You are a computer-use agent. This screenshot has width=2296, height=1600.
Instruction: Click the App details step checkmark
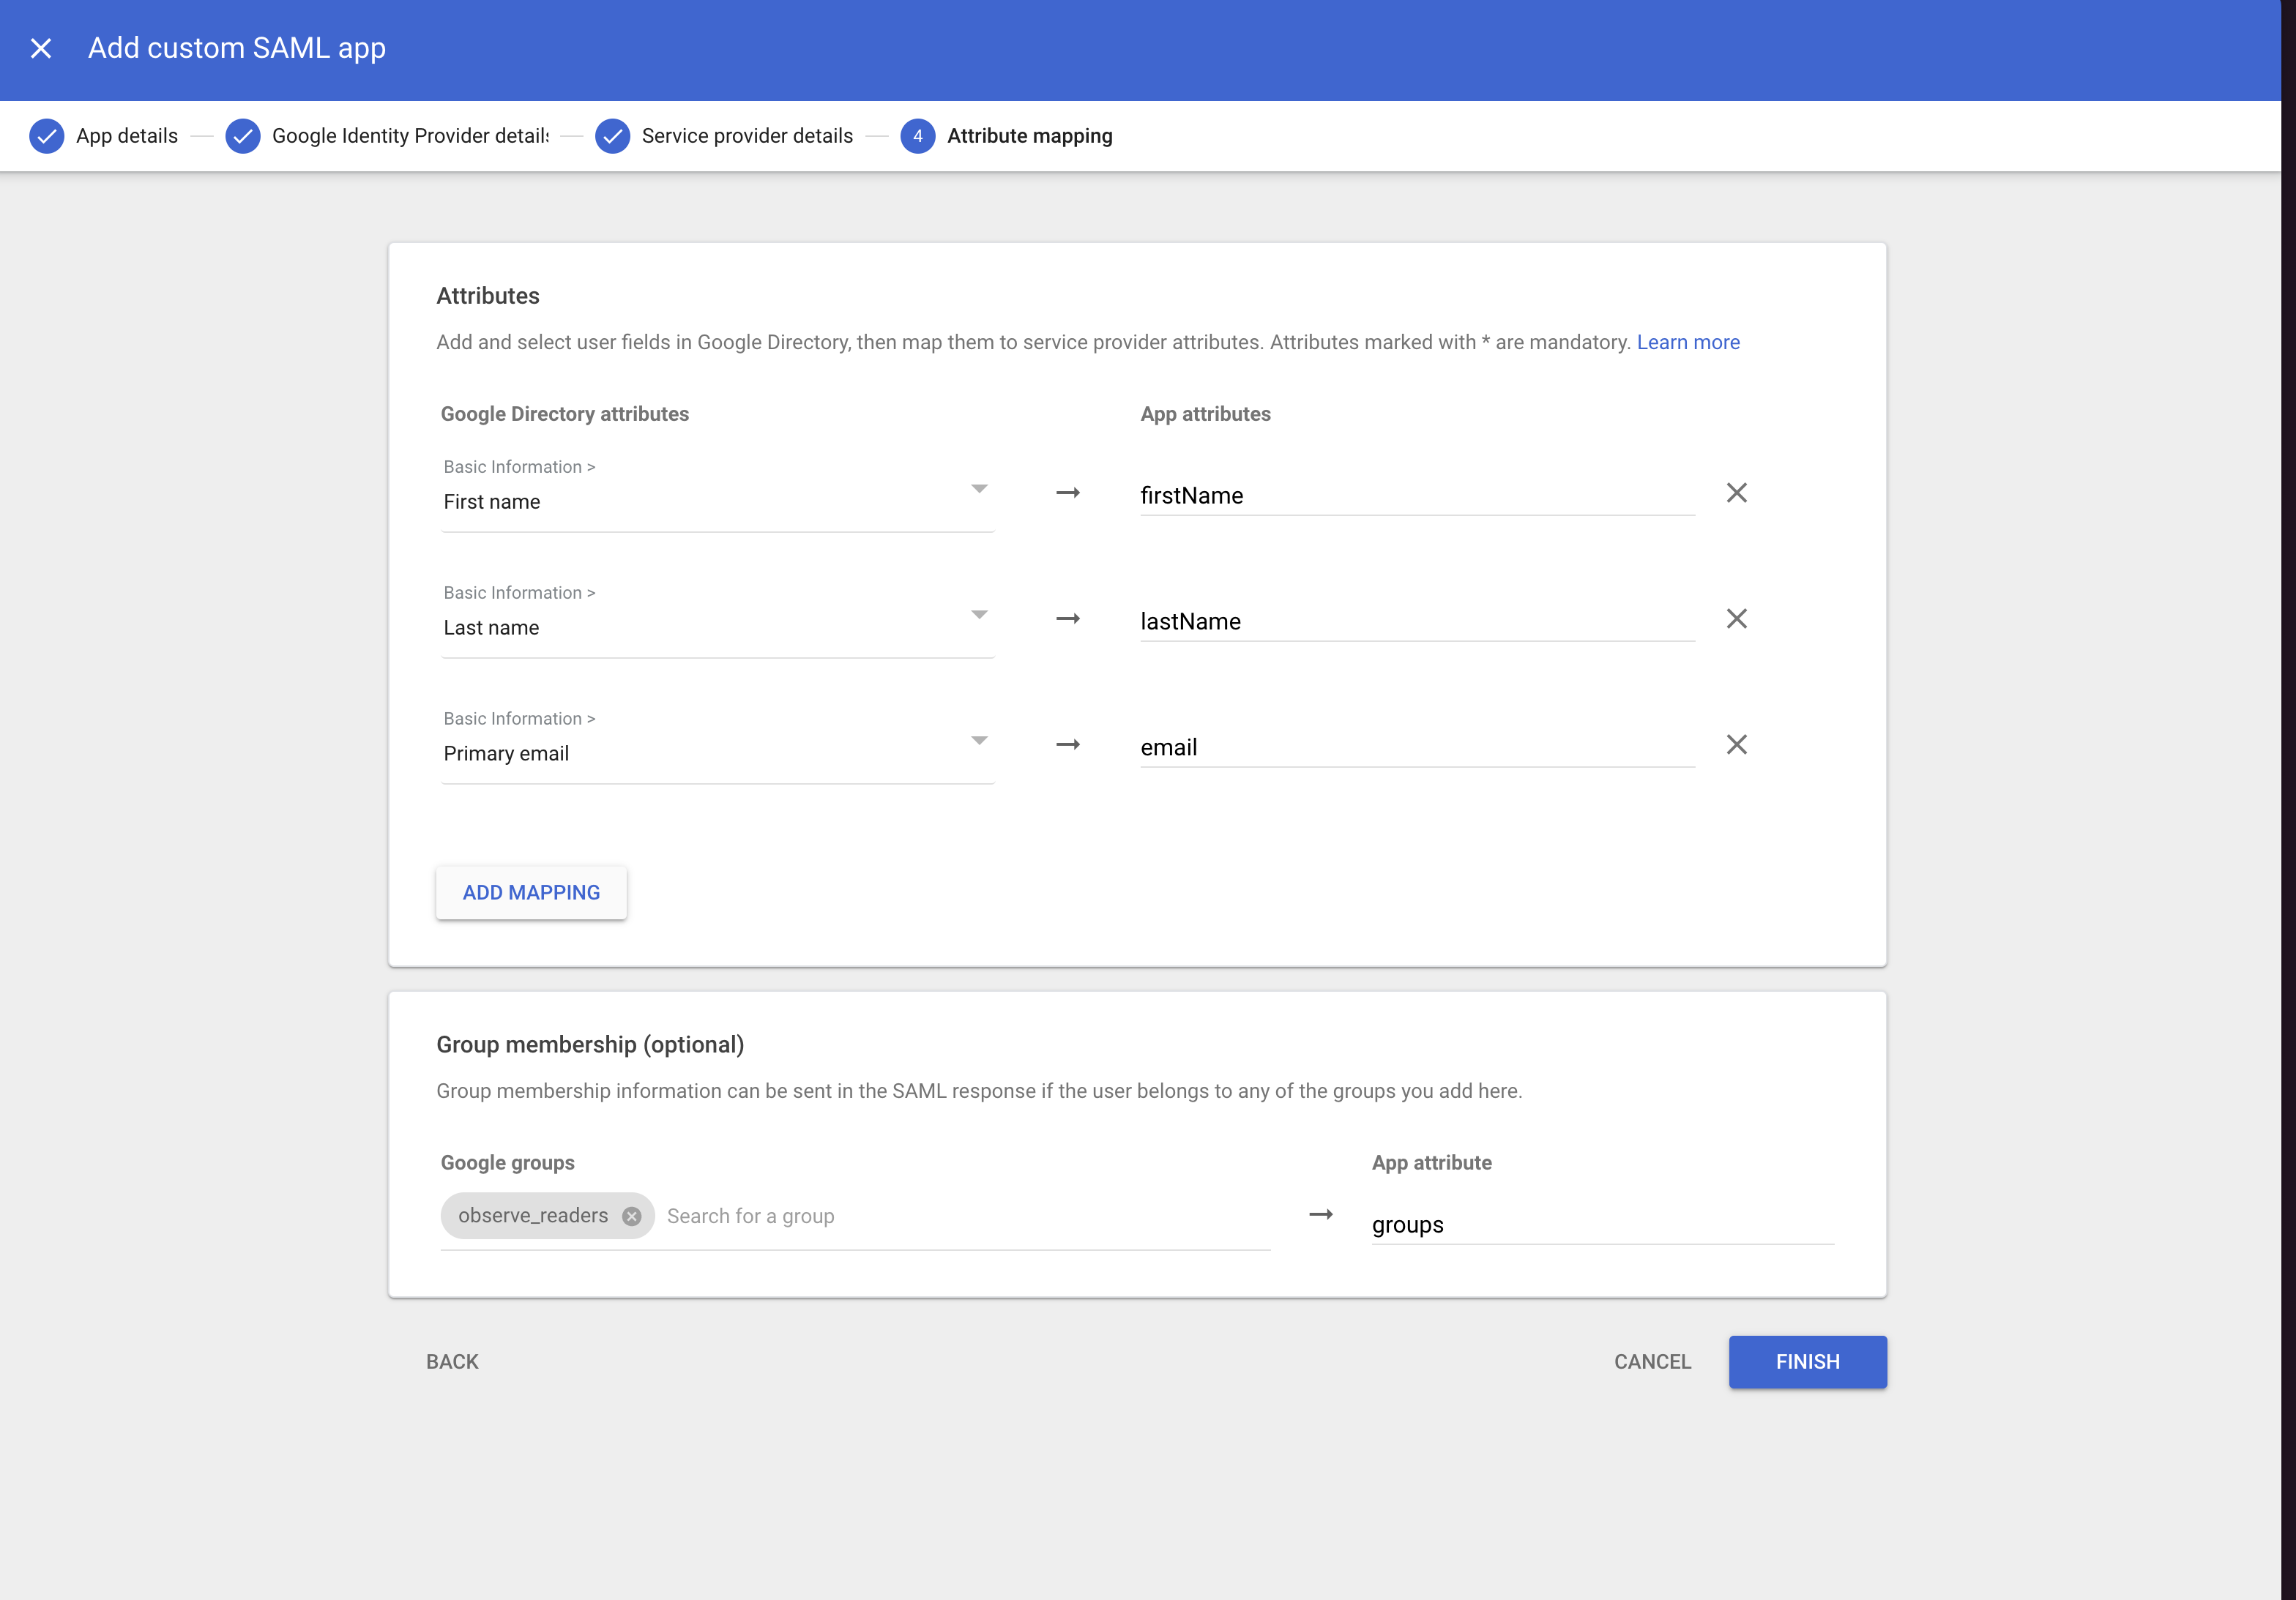(x=47, y=136)
